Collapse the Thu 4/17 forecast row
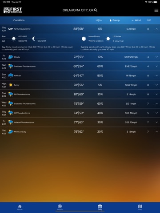The width and height of the screenshot is (160, 213). tap(156, 29)
